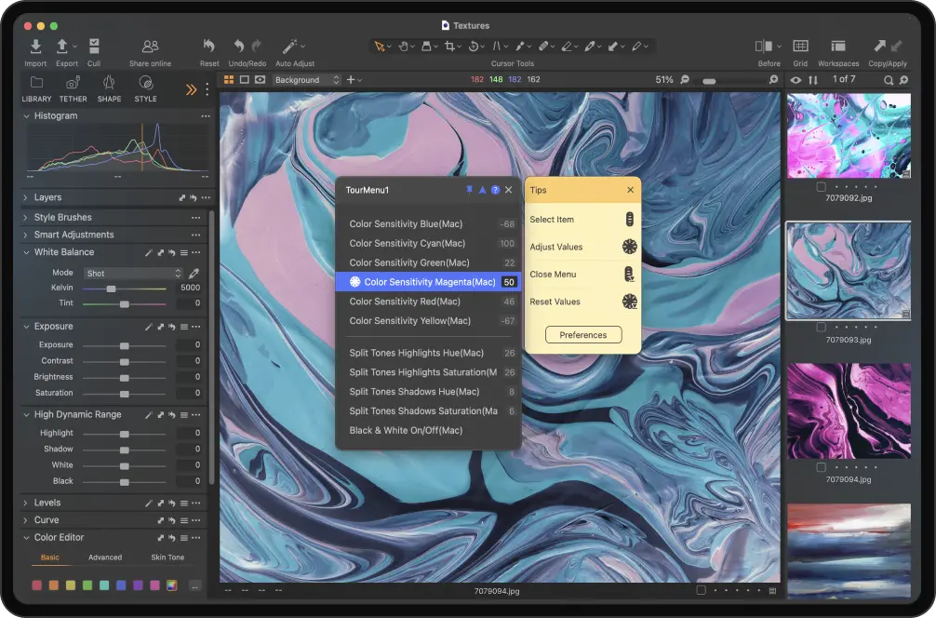
Task: Click the Import icon in the toolbar
Action: coord(35,46)
